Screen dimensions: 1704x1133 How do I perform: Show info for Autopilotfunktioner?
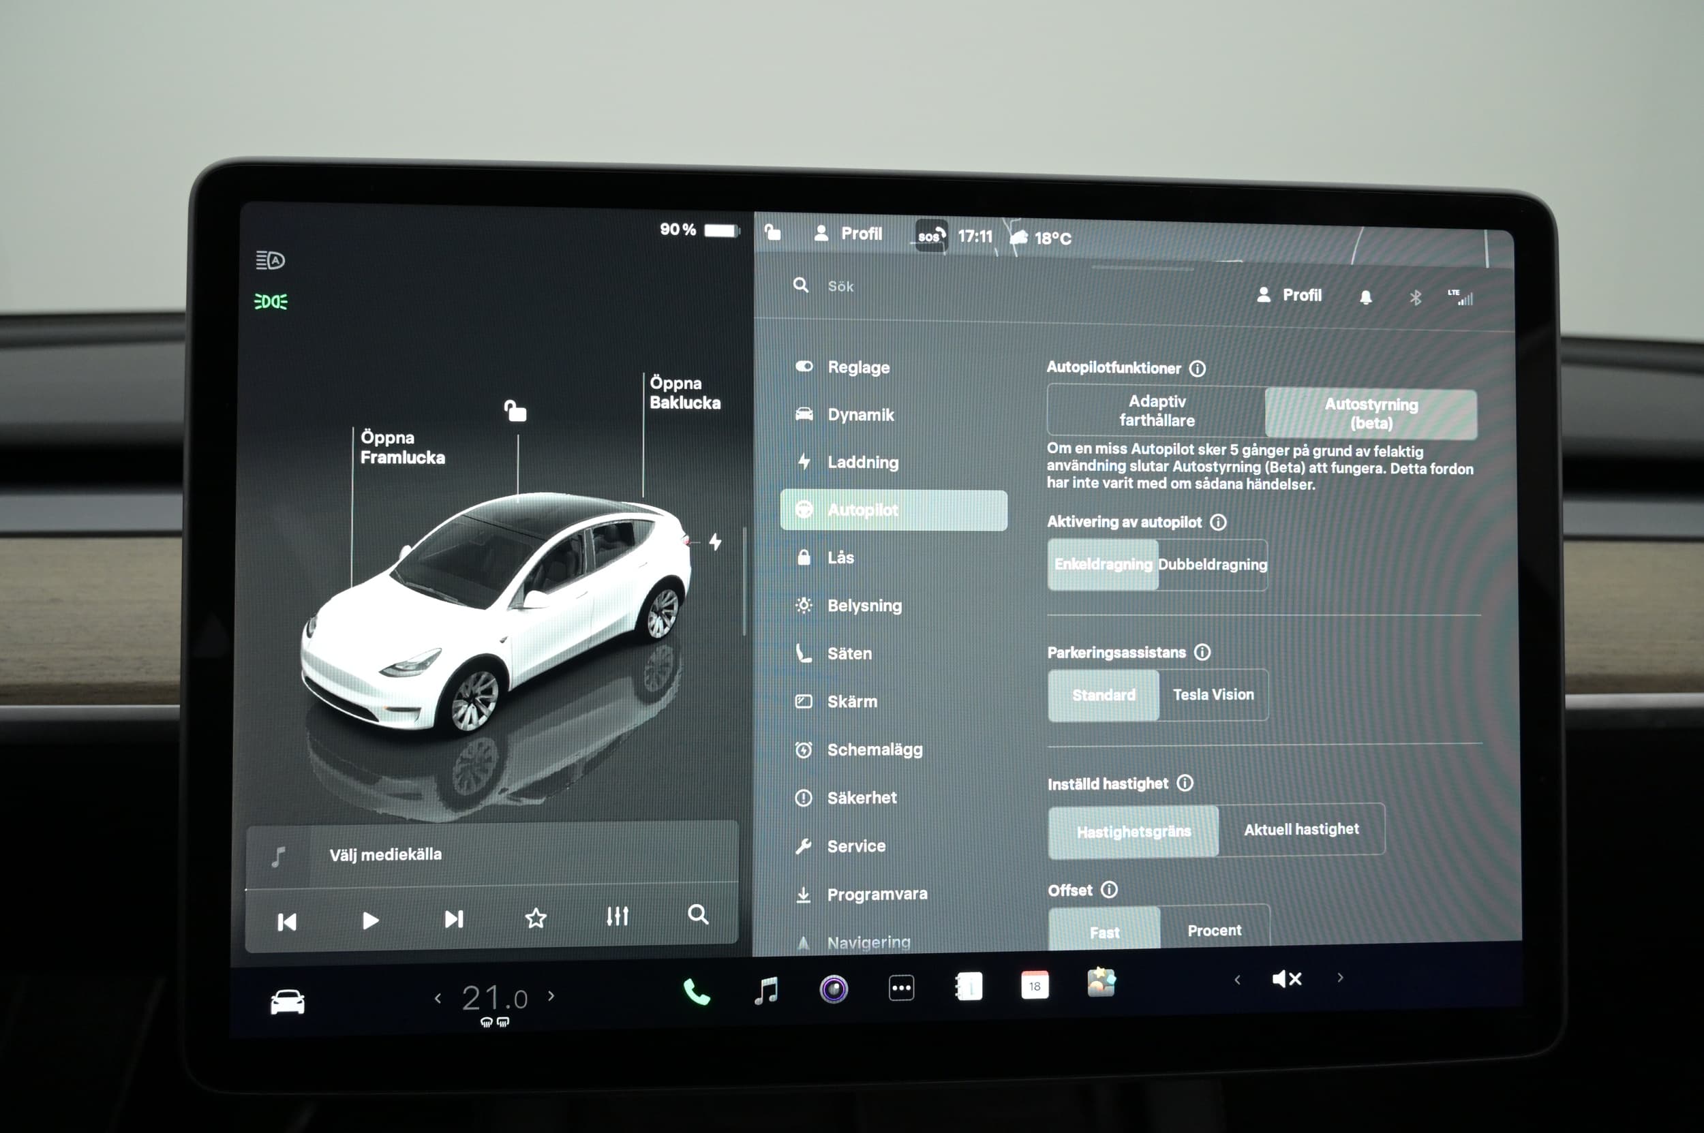pyautogui.click(x=1197, y=369)
